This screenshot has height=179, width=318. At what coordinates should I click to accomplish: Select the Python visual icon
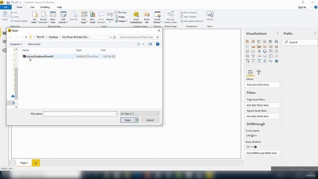point(270,61)
